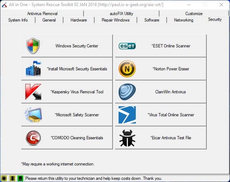Click the toolkit app icon in title bar
This screenshot has width=230, height=182.
click(4, 5)
